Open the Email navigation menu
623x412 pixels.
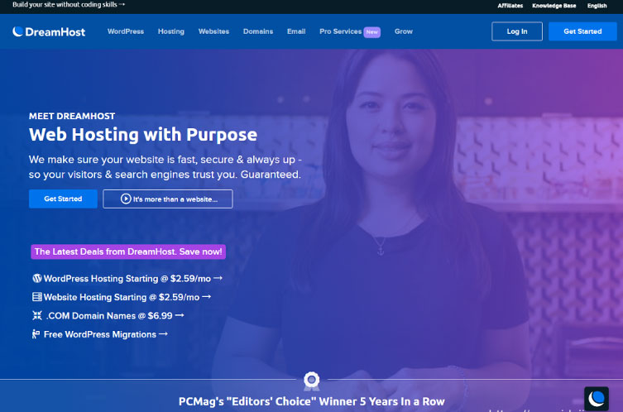296,31
